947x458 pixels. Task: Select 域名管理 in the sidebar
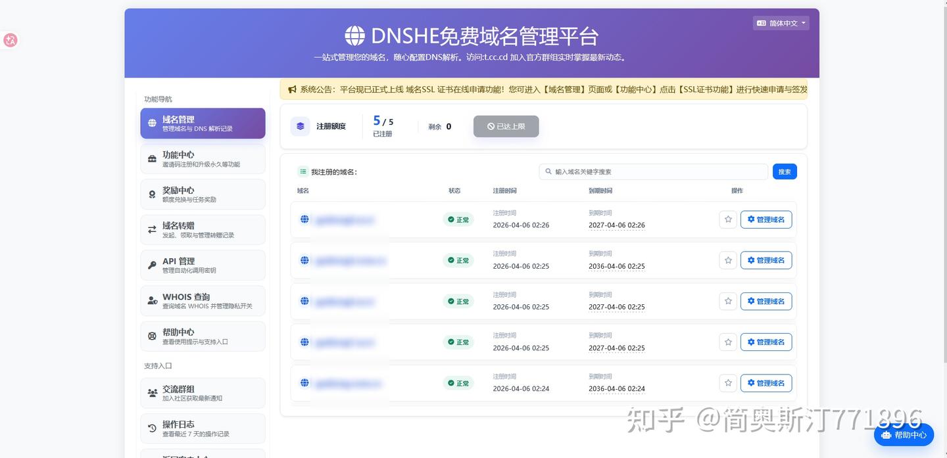point(203,124)
